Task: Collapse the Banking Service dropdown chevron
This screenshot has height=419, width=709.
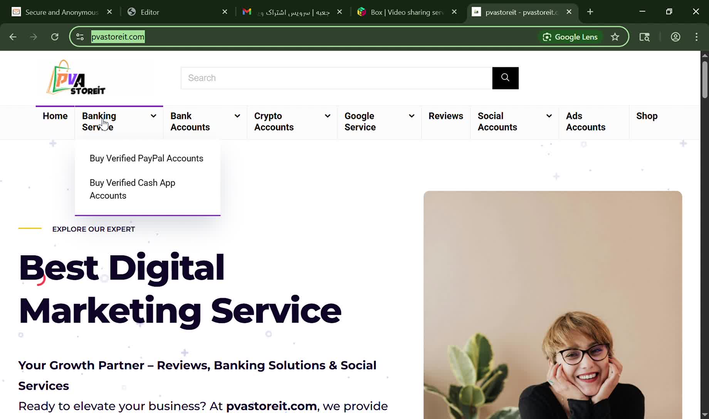Action: 153,116
